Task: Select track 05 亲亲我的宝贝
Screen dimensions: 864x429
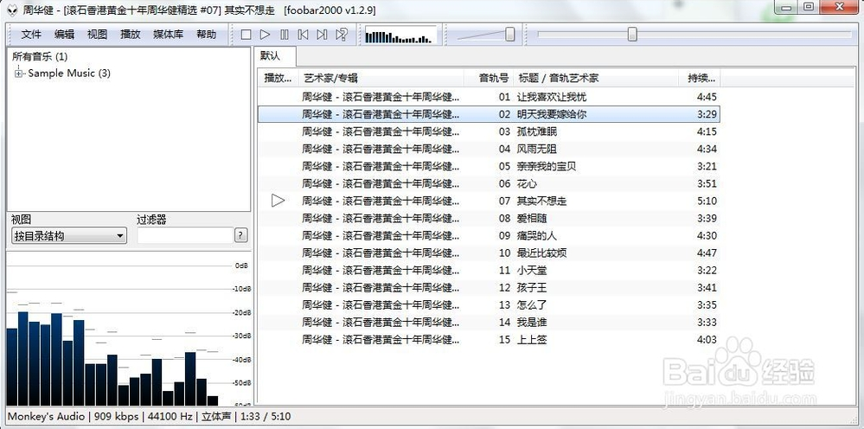Action: tap(490, 166)
